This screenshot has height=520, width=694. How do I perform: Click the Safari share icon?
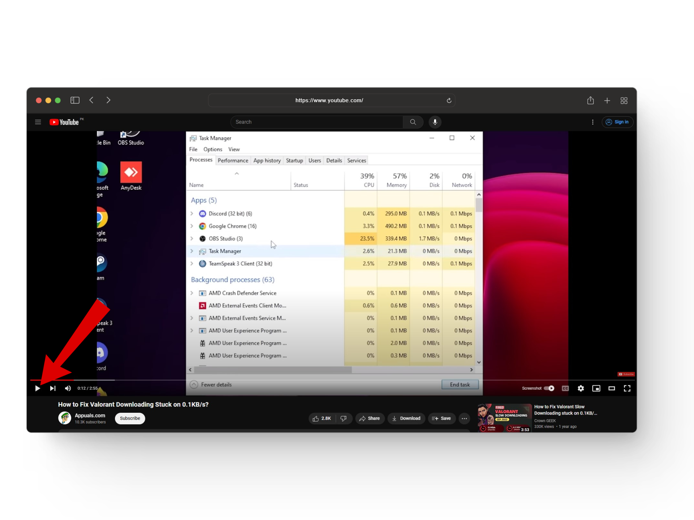pyautogui.click(x=590, y=100)
